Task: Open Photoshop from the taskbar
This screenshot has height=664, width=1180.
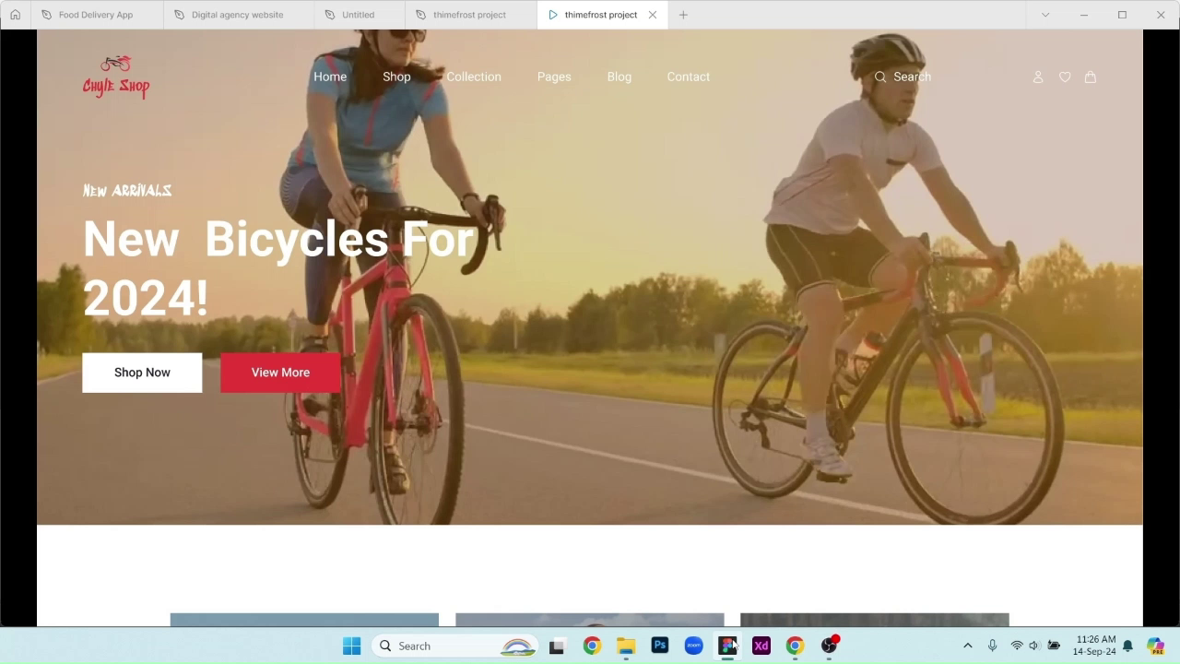Action: (x=660, y=646)
